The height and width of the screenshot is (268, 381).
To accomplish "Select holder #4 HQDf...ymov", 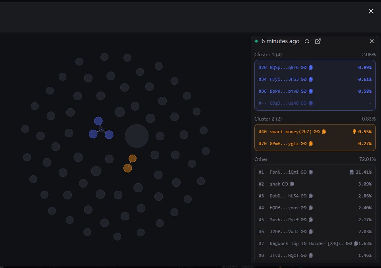I will 315,208.
